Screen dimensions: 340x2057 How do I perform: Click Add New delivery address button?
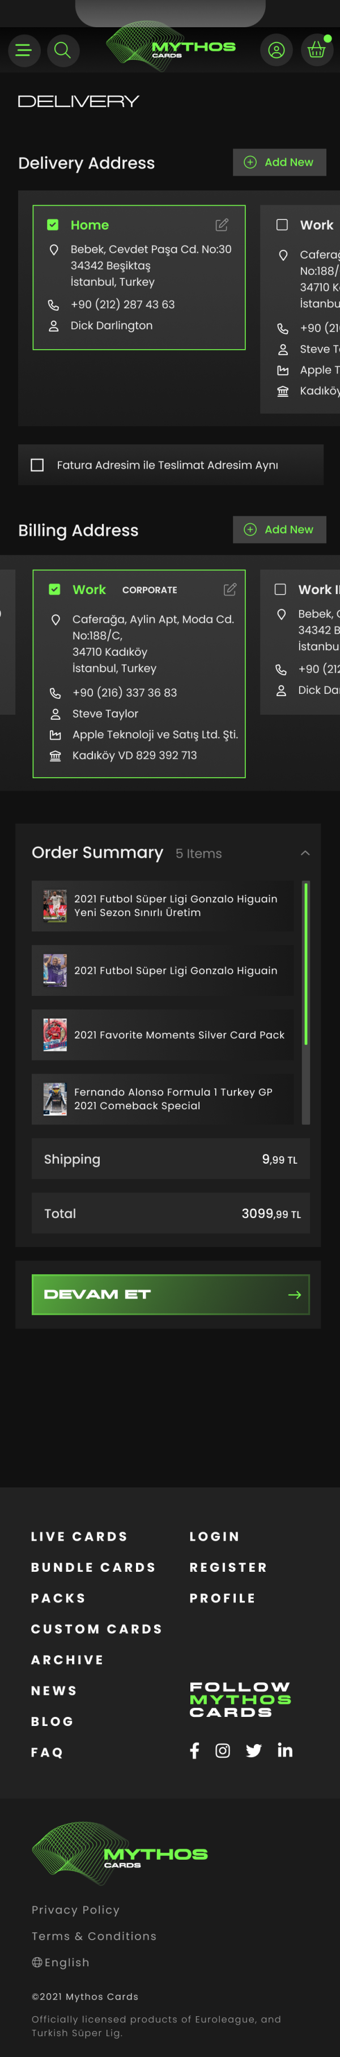point(279,162)
